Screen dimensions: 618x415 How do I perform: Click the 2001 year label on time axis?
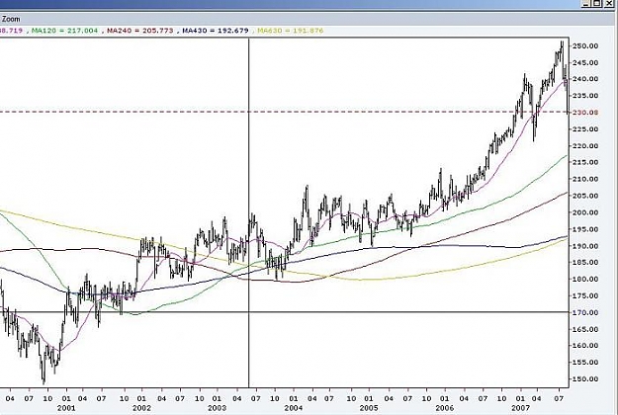(66, 408)
